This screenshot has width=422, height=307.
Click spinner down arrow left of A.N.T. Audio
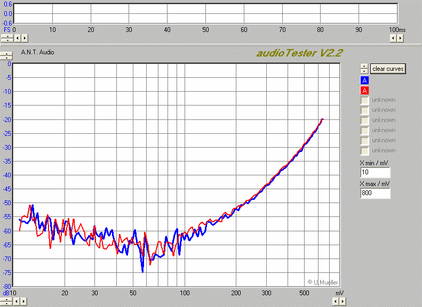coord(6,58)
